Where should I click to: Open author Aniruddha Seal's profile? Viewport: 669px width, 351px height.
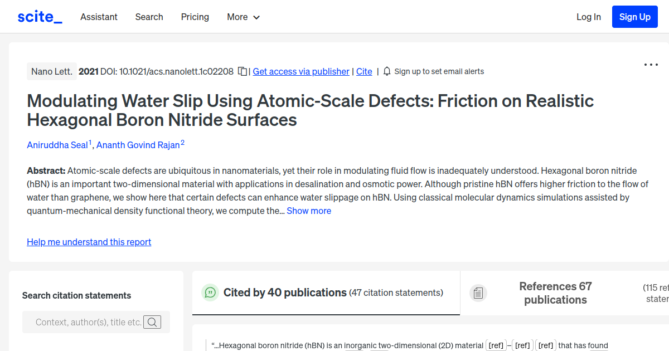[x=57, y=145]
